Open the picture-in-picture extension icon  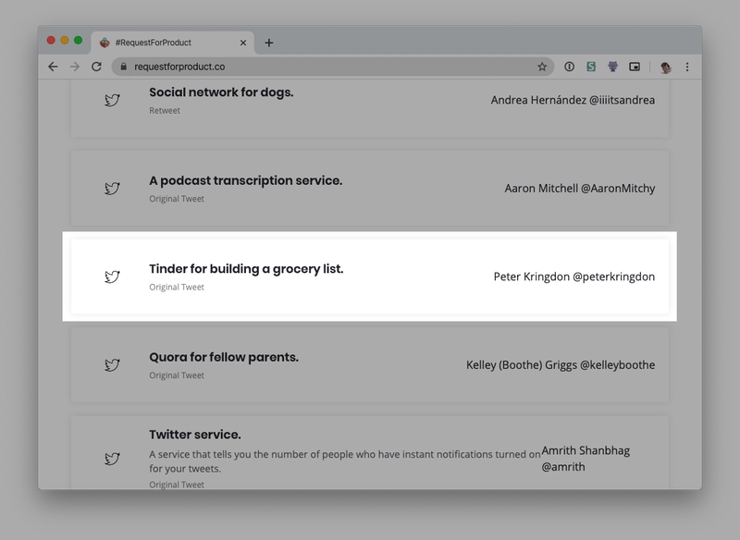tap(635, 67)
